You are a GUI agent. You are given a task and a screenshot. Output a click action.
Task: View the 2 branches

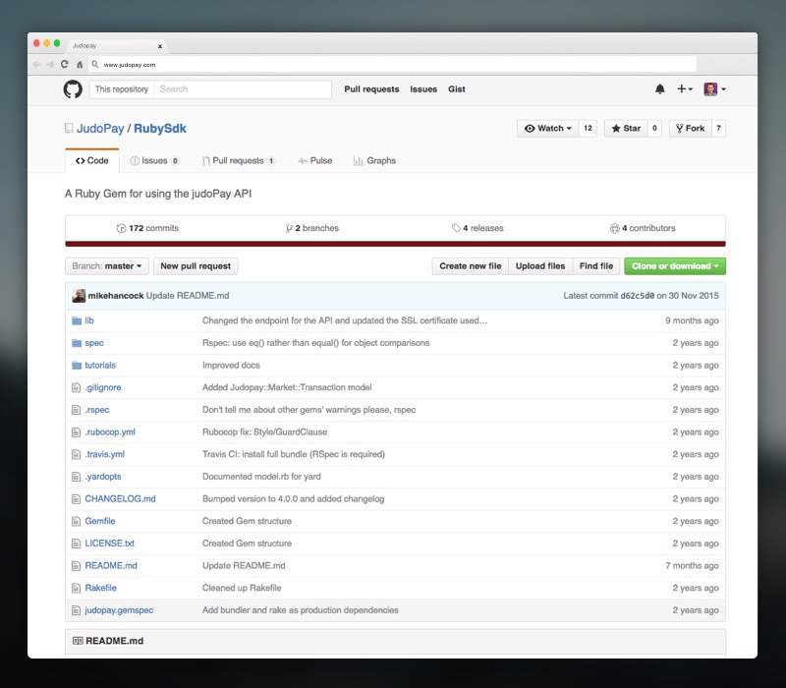(x=311, y=228)
